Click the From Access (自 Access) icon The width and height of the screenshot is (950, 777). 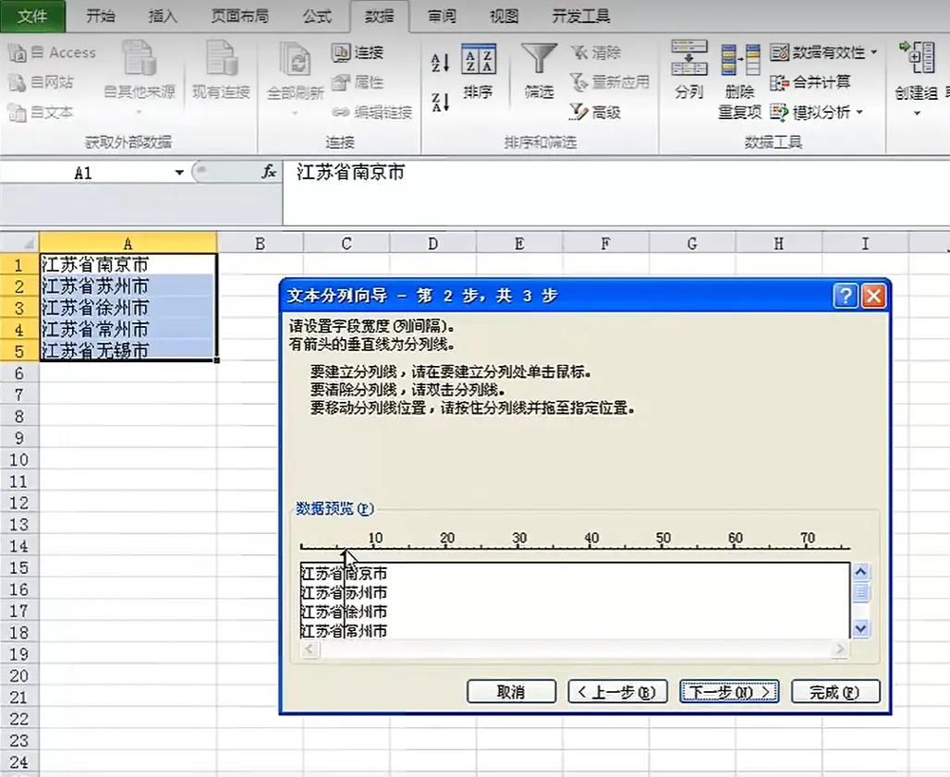click(x=17, y=53)
